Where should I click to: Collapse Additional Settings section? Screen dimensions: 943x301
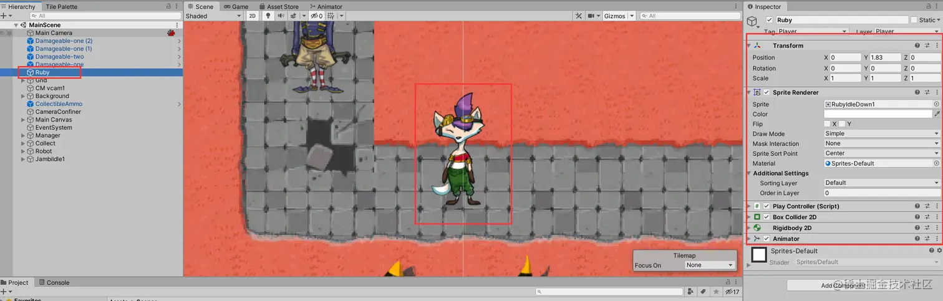click(x=748, y=173)
